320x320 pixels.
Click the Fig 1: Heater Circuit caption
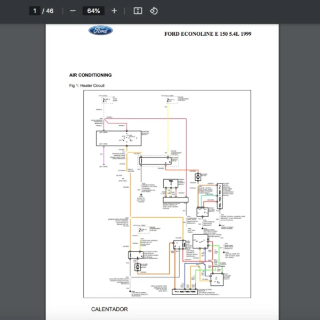tap(86, 85)
